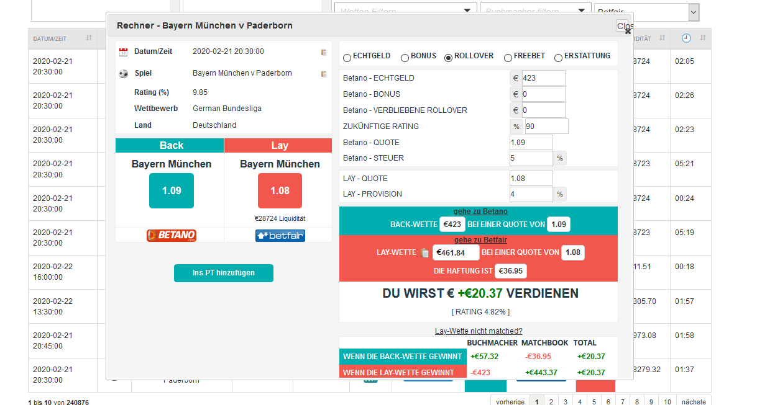
Task: Go to the vorherige page
Action: coord(510,402)
